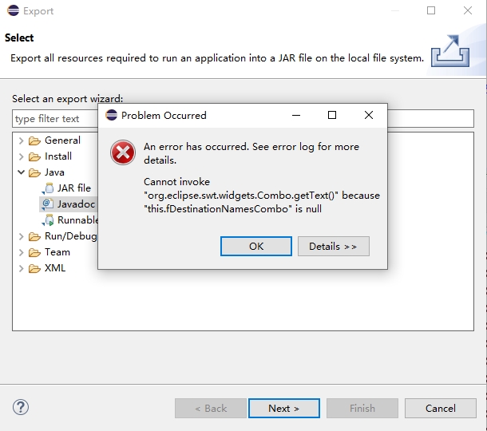Viewport: 487px width, 431px height.
Task: Click the export wizard banner icon
Action: tap(450, 51)
